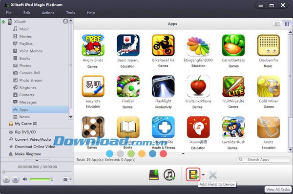
Task: Switch to thumbnail grid view
Action: click(287, 24)
